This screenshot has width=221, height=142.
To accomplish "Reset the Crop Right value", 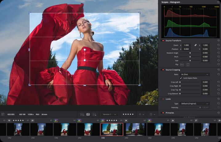I will [219, 86].
